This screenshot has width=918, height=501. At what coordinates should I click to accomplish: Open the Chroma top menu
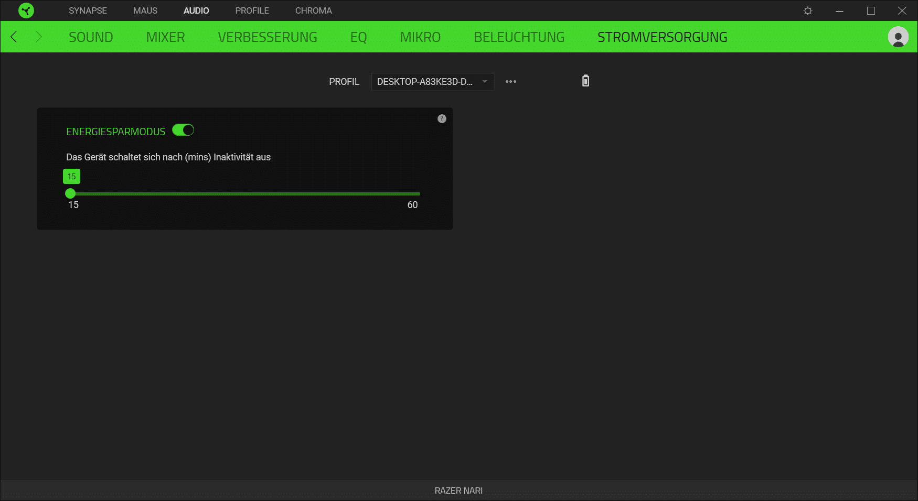(313, 10)
